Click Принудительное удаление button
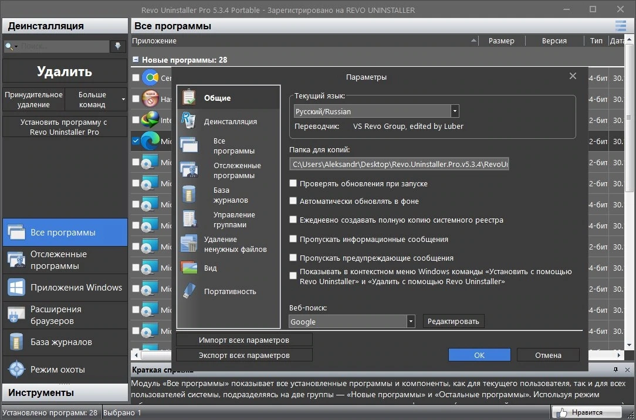 (33, 99)
